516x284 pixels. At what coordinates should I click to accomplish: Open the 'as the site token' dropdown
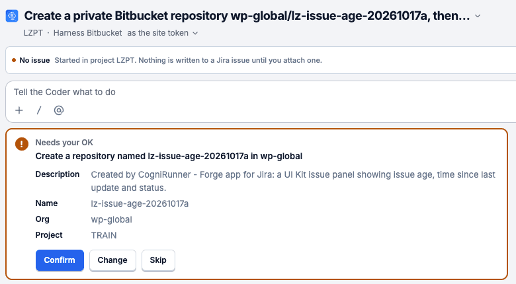click(163, 33)
